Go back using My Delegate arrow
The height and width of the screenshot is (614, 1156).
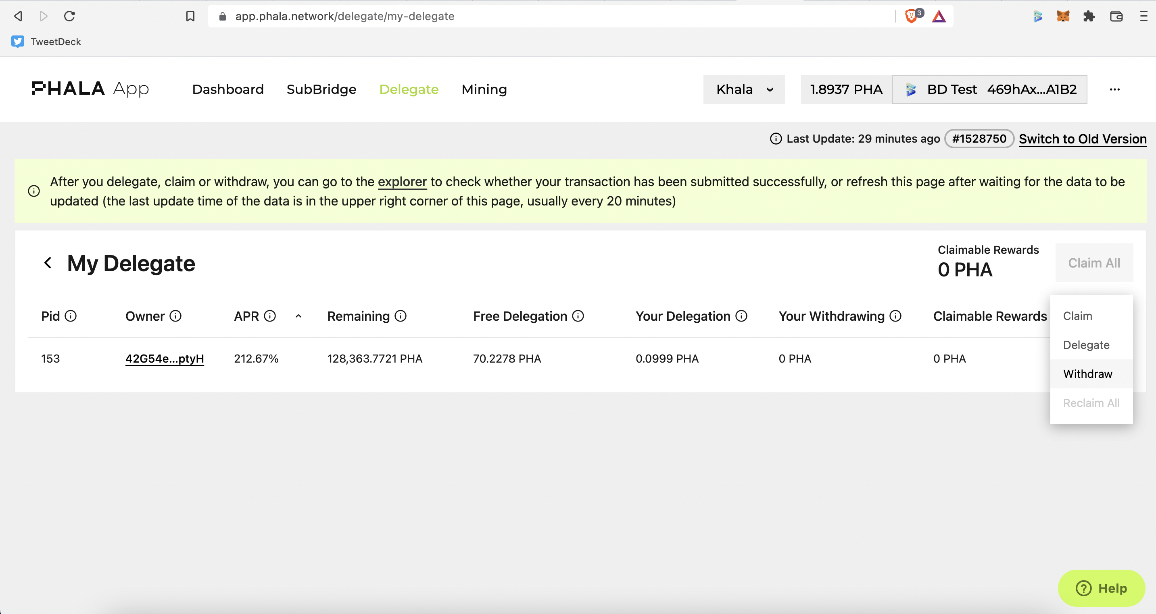tap(48, 263)
